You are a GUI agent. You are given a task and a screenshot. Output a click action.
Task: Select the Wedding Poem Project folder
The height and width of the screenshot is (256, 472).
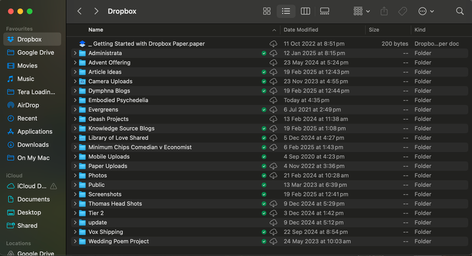click(118, 241)
